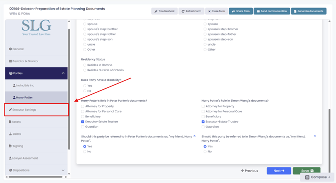Click the SLG law firm logo
The height and width of the screenshot is (183, 336).
tap(36, 28)
